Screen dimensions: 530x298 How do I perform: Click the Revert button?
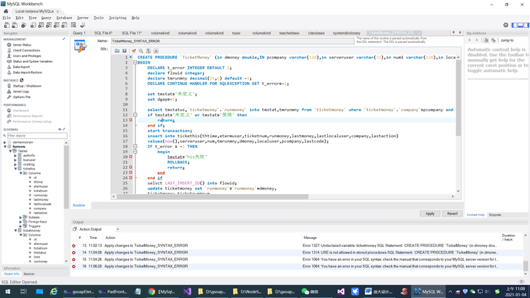point(452,213)
